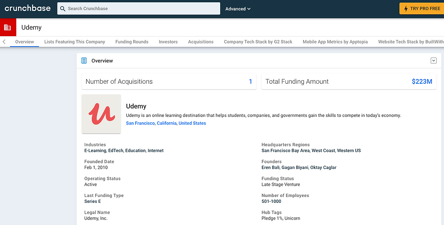Screen dimensions: 444x225
Task: Click the Udemy page title in header
Action: pyautogui.click(x=31, y=28)
